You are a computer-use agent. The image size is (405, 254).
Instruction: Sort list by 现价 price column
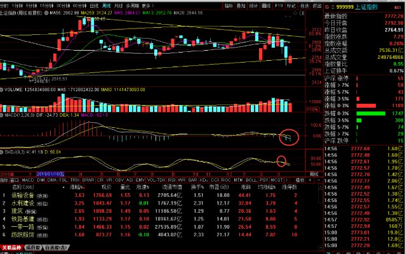coord(106,187)
